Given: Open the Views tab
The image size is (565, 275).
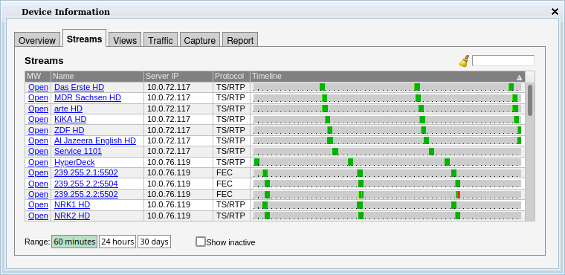Looking at the screenshot, I should click(125, 40).
